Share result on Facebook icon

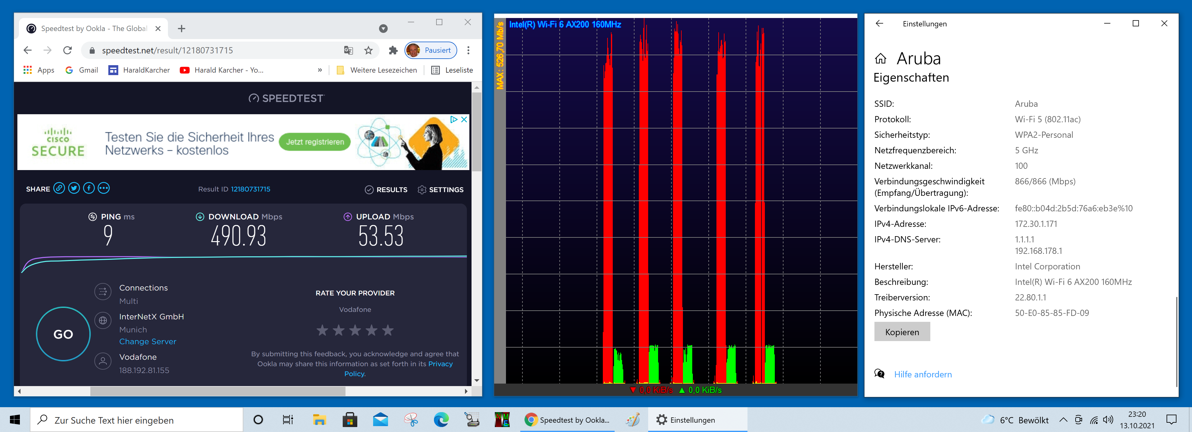coord(89,188)
